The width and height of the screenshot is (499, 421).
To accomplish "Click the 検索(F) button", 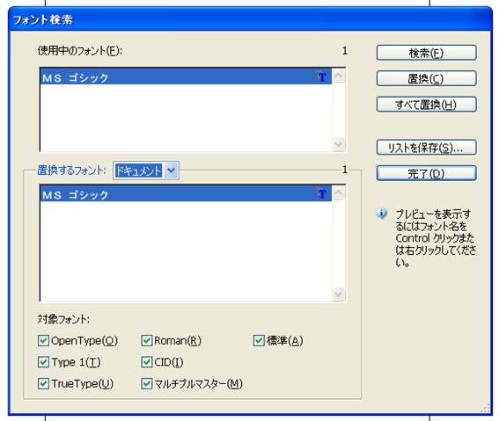I will point(427,53).
